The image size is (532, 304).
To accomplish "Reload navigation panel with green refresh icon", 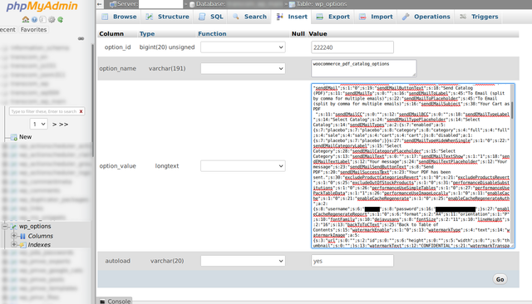I will pos(61,20).
